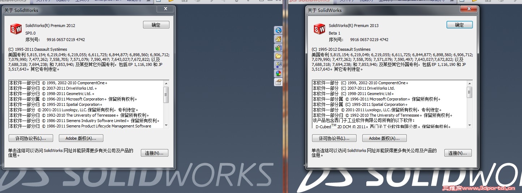Select the D-Cubed 2D DCM line
522x193 pixels.
(383, 126)
